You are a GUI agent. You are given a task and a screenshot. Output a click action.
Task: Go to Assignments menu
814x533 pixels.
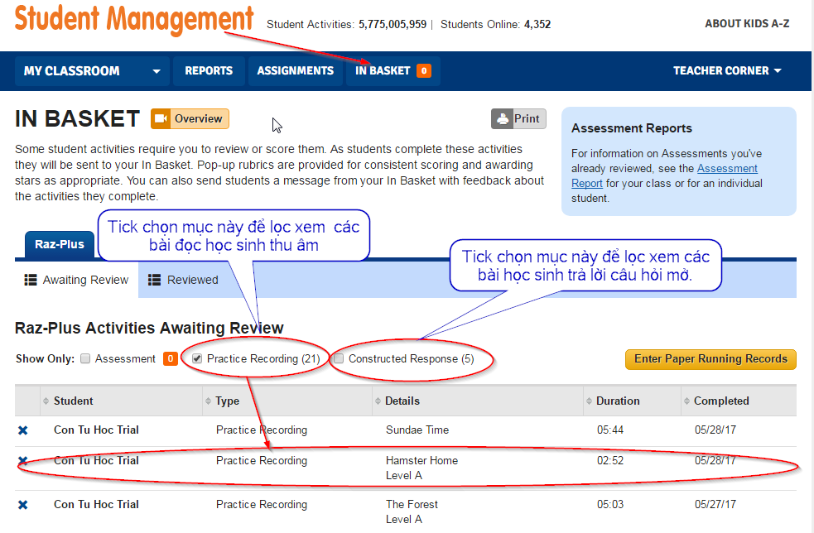pos(296,70)
